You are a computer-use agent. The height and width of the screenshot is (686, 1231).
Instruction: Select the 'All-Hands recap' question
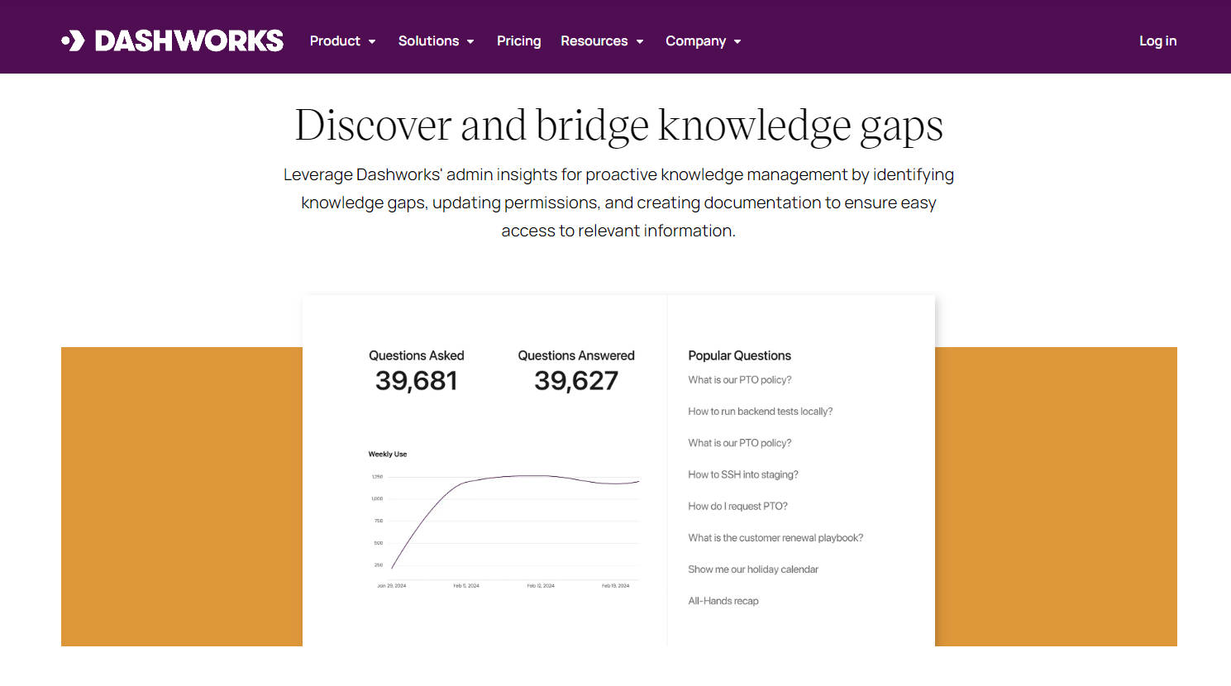click(723, 601)
